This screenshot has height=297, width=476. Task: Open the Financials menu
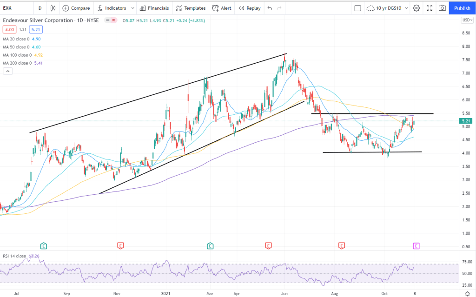point(154,8)
